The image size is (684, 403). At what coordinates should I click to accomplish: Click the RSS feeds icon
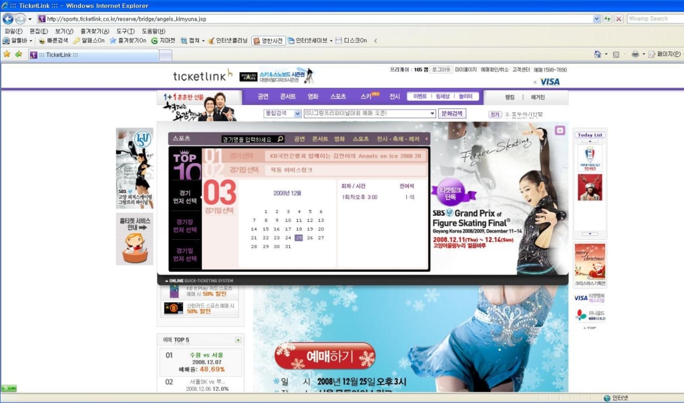coord(616,55)
